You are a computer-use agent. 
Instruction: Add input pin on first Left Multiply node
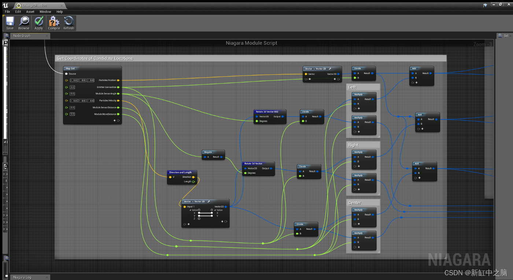358,108
